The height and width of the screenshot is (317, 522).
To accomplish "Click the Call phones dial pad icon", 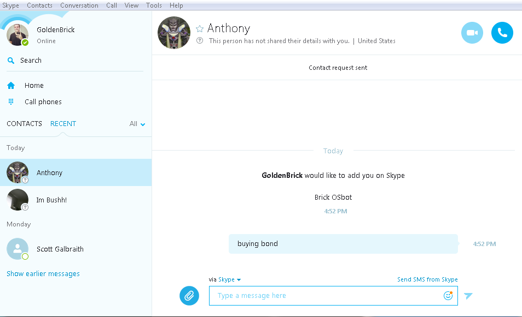I will (11, 101).
